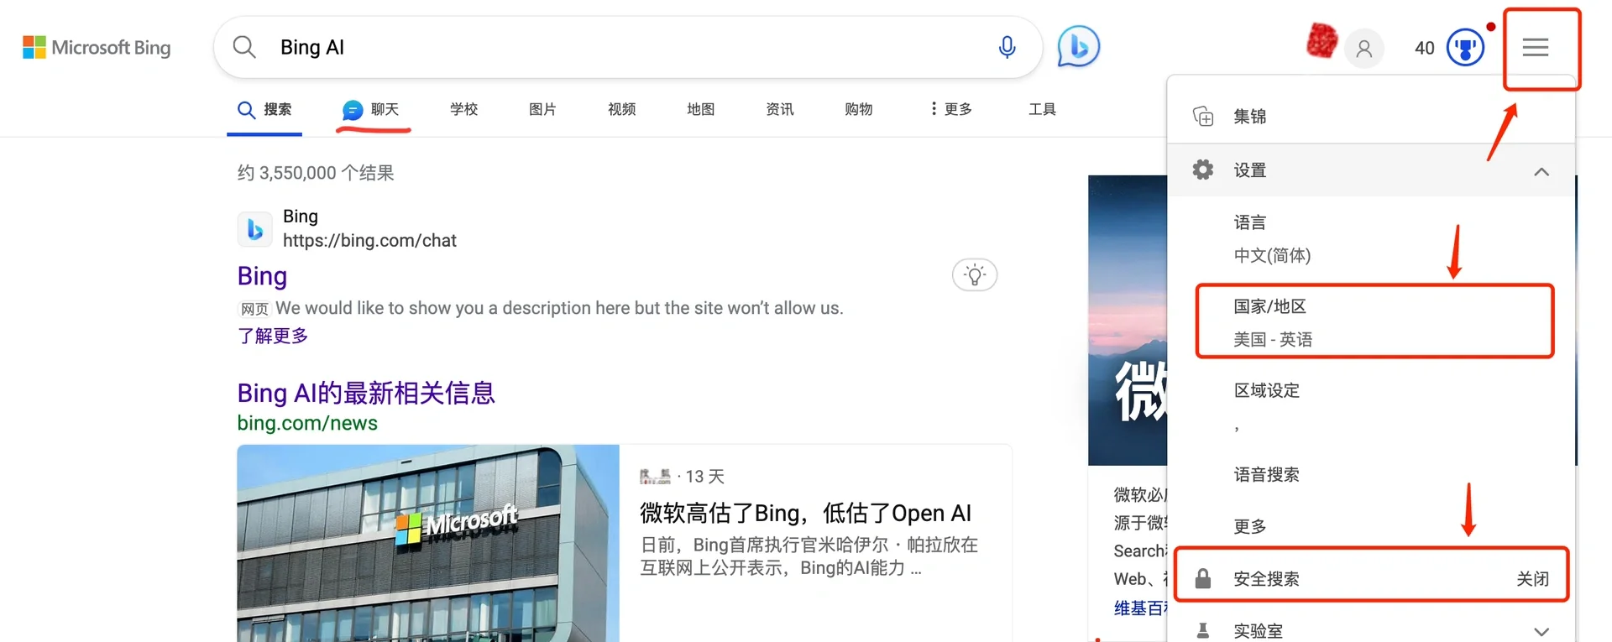This screenshot has height=642, width=1612.
Task: Click the 了解更多 link
Action: (273, 336)
